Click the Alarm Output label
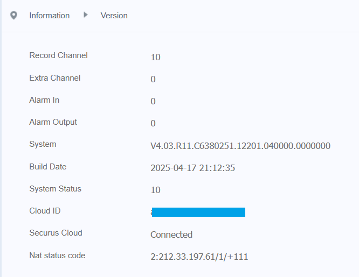The width and height of the screenshot is (359, 277). click(53, 122)
